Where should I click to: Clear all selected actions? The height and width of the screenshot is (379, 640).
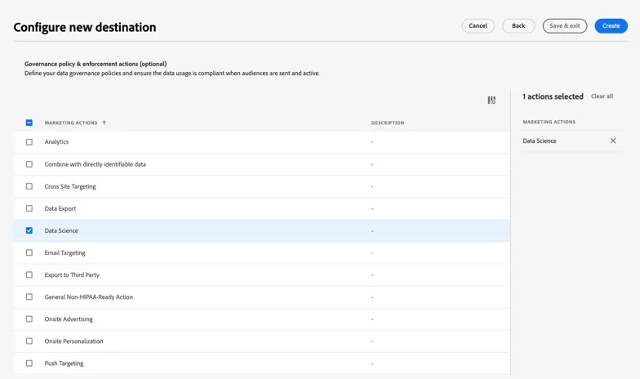(602, 96)
